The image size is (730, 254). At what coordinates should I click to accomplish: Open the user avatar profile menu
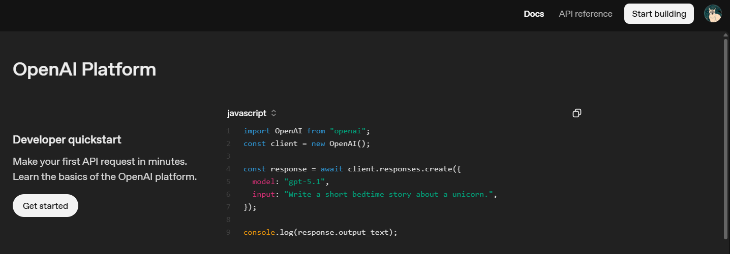713,14
